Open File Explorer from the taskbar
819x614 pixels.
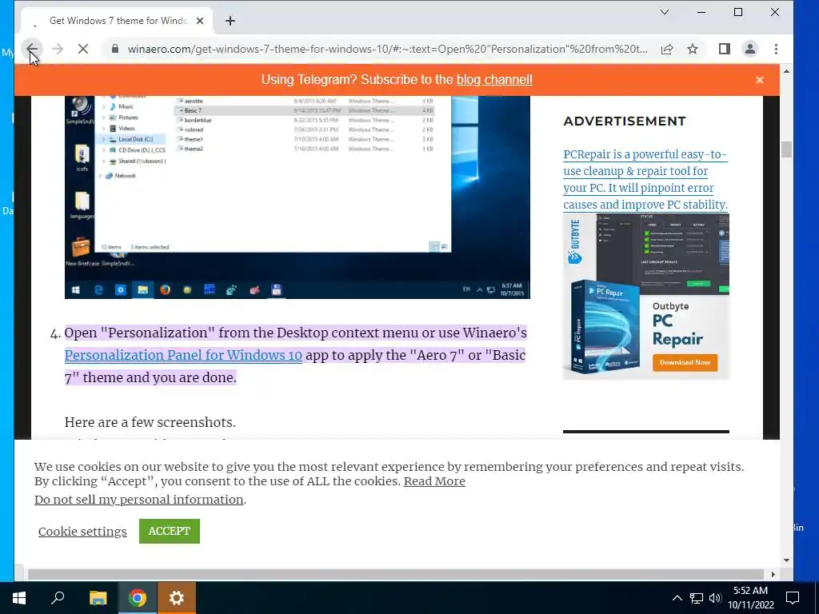(x=98, y=598)
